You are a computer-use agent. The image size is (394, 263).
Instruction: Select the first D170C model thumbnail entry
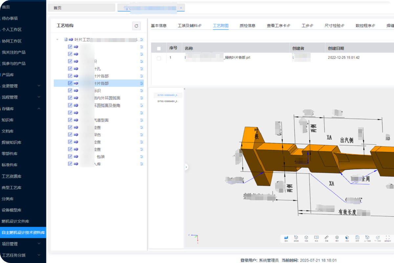coord(168,95)
